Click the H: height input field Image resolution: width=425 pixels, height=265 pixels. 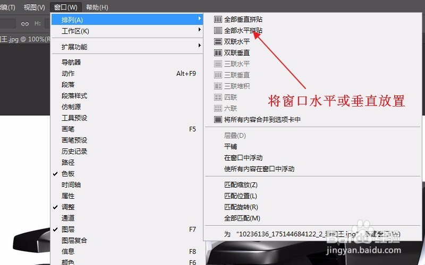point(48,24)
